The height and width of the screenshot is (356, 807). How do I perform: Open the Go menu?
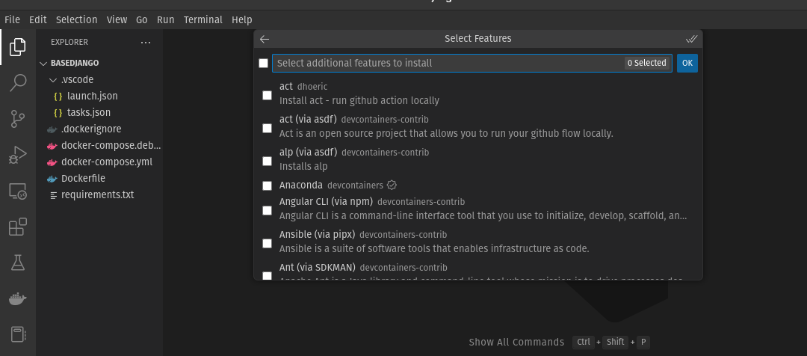tap(141, 19)
